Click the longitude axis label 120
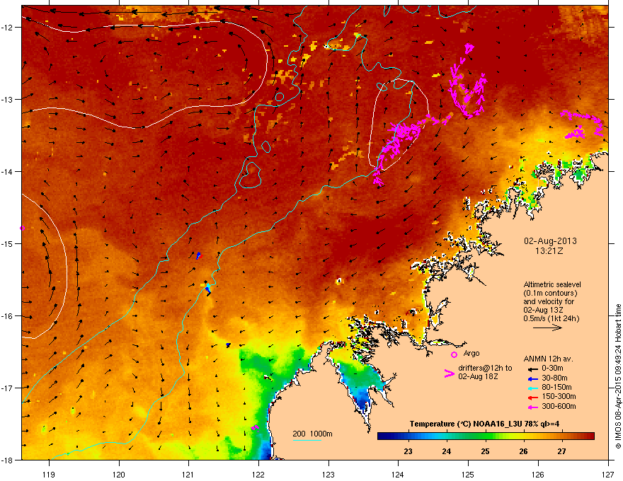The height and width of the screenshot is (481, 623). (119, 474)
